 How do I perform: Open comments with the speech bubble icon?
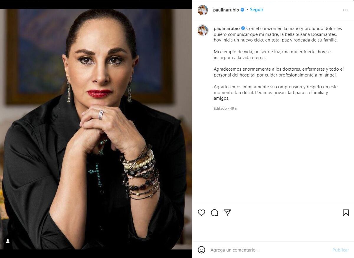click(x=214, y=212)
